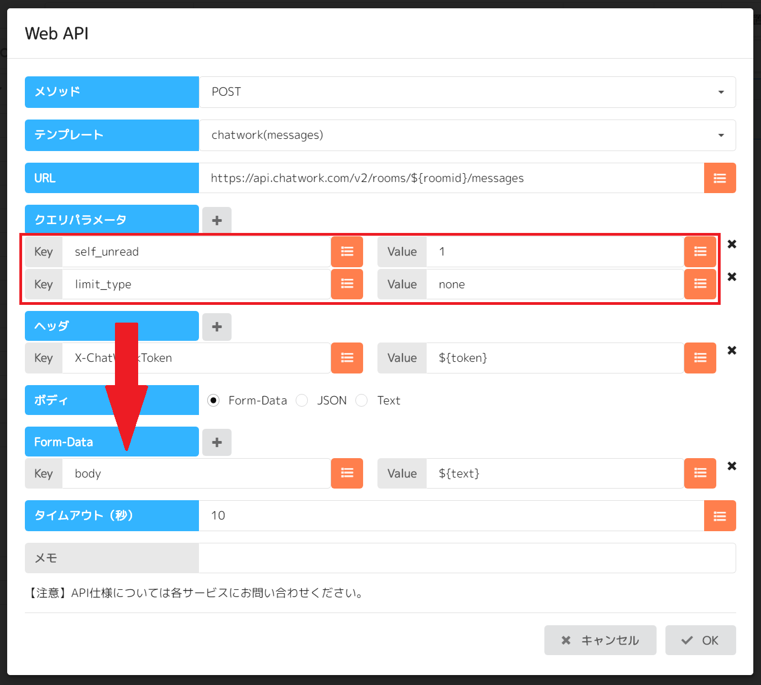Remove the X-ChatWorkToken header row
The height and width of the screenshot is (685, 761).
732,350
